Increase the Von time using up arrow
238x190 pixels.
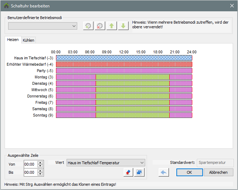pyautogui.click(x=40, y=162)
